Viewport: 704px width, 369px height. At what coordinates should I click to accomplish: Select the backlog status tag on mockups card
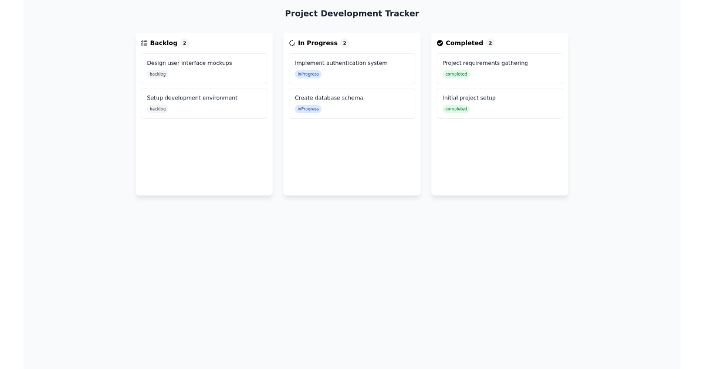click(157, 74)
